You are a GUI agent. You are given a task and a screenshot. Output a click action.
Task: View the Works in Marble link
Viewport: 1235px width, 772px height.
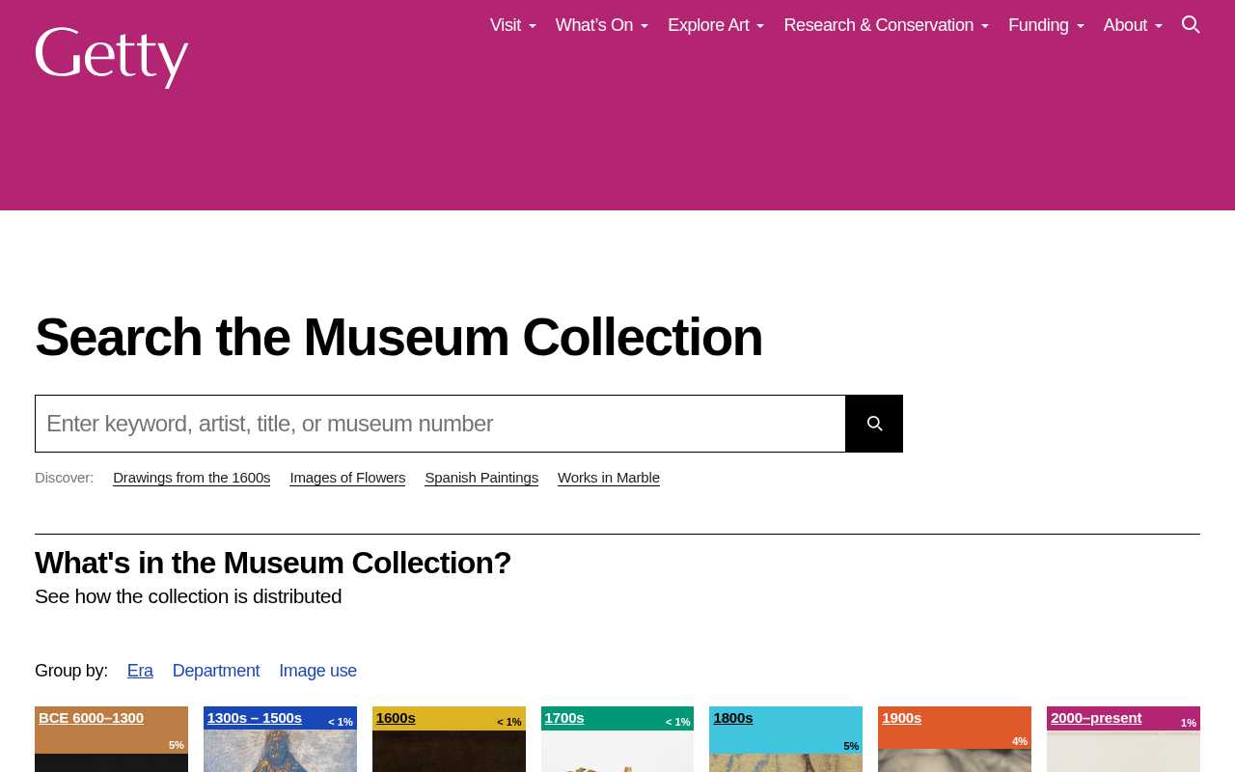[x=609, y=478]
